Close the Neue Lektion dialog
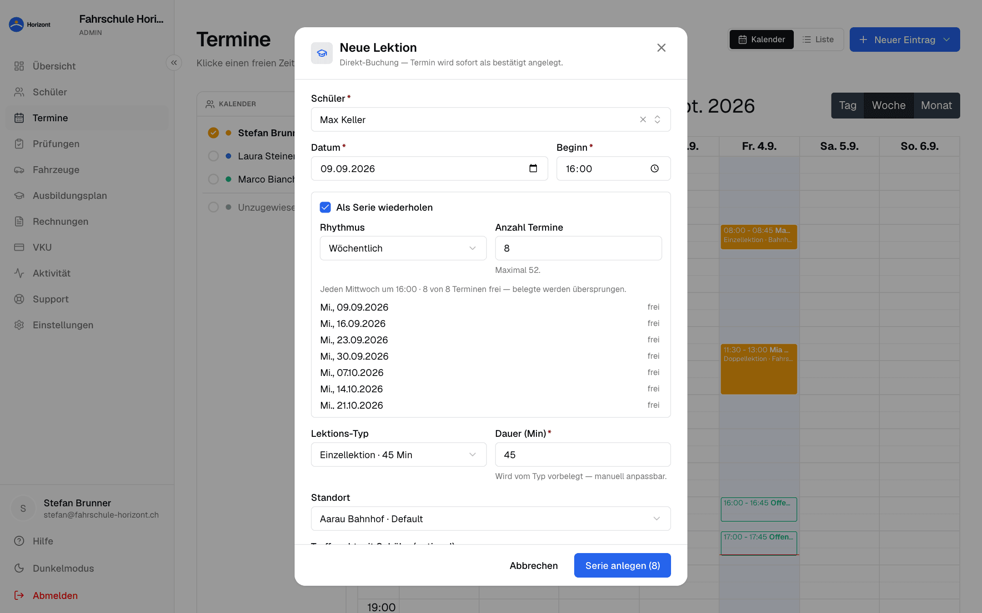 [x=661, y=48]
